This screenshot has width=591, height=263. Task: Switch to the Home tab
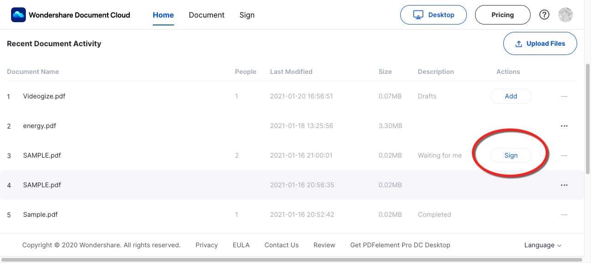[x=163, y=15]
